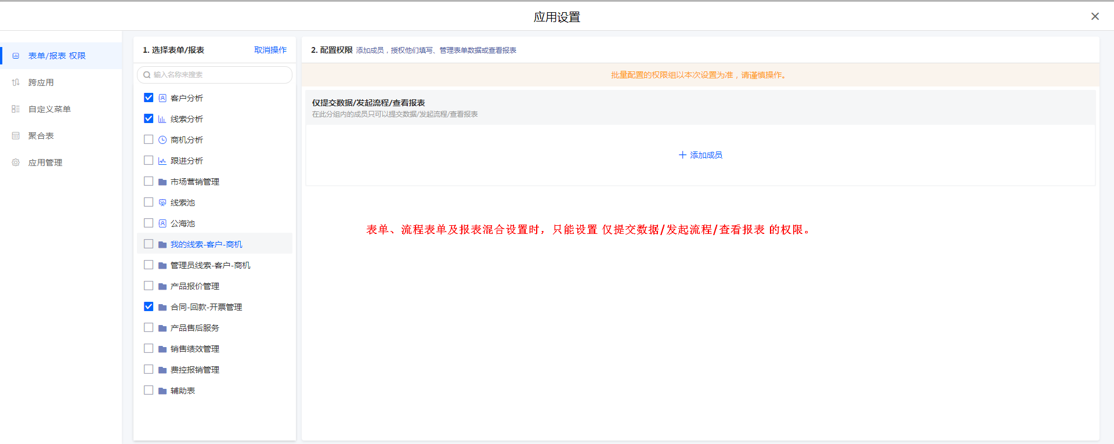The height and width of the screenshot is (444, 1114).
Task: Close the 应用设置 dialog
Action: pos(1095,16)
